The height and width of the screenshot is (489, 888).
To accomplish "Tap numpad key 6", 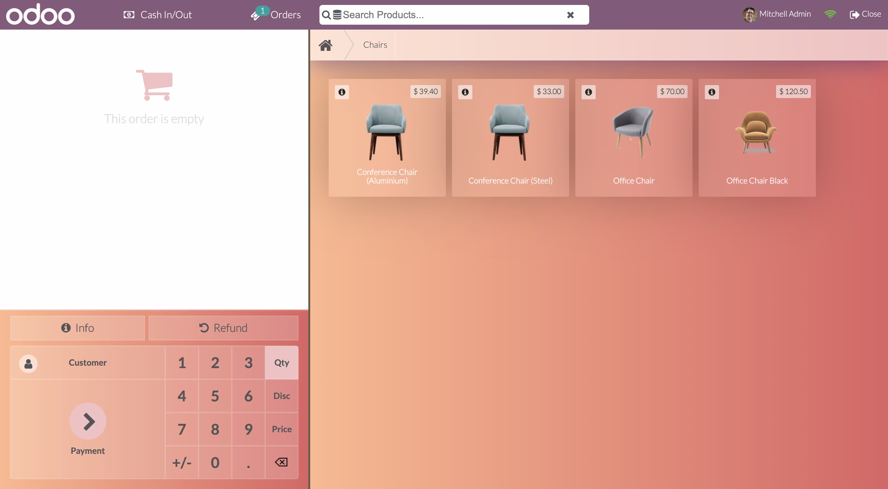I will (249, 396).
